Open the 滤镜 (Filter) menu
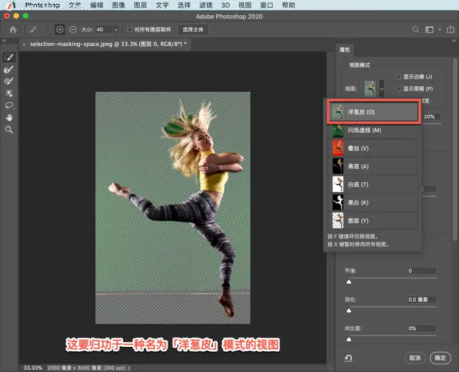This screenshot has width=459, height=372. (206, 6)
